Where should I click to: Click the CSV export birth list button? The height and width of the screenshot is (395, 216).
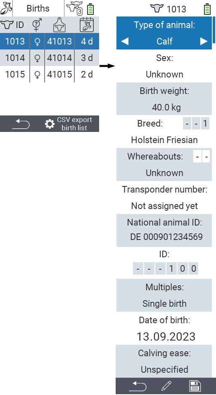69,124
